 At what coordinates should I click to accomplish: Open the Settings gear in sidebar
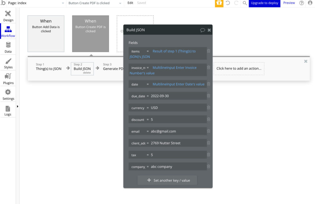click(x=8, y=92)
